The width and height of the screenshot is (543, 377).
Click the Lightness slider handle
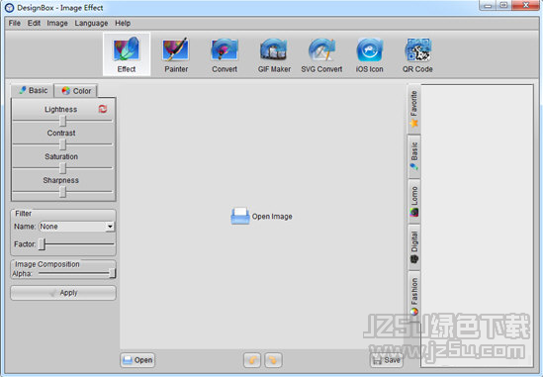coord(62,121)
